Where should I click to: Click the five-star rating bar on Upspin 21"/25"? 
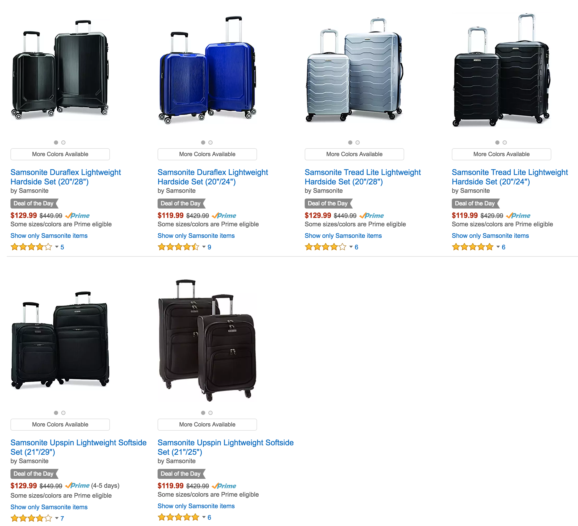tap(178, 517)
